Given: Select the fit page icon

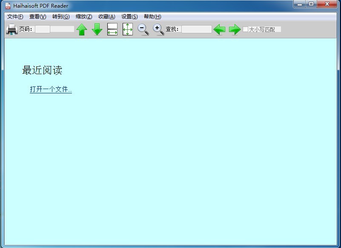Looking at the screenshot, I should 128,29.
